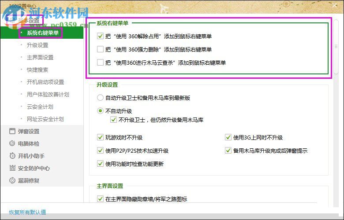
Task: Check 使用360进行木马云查杀 right-click menu option
Action: tap(100, 62)
